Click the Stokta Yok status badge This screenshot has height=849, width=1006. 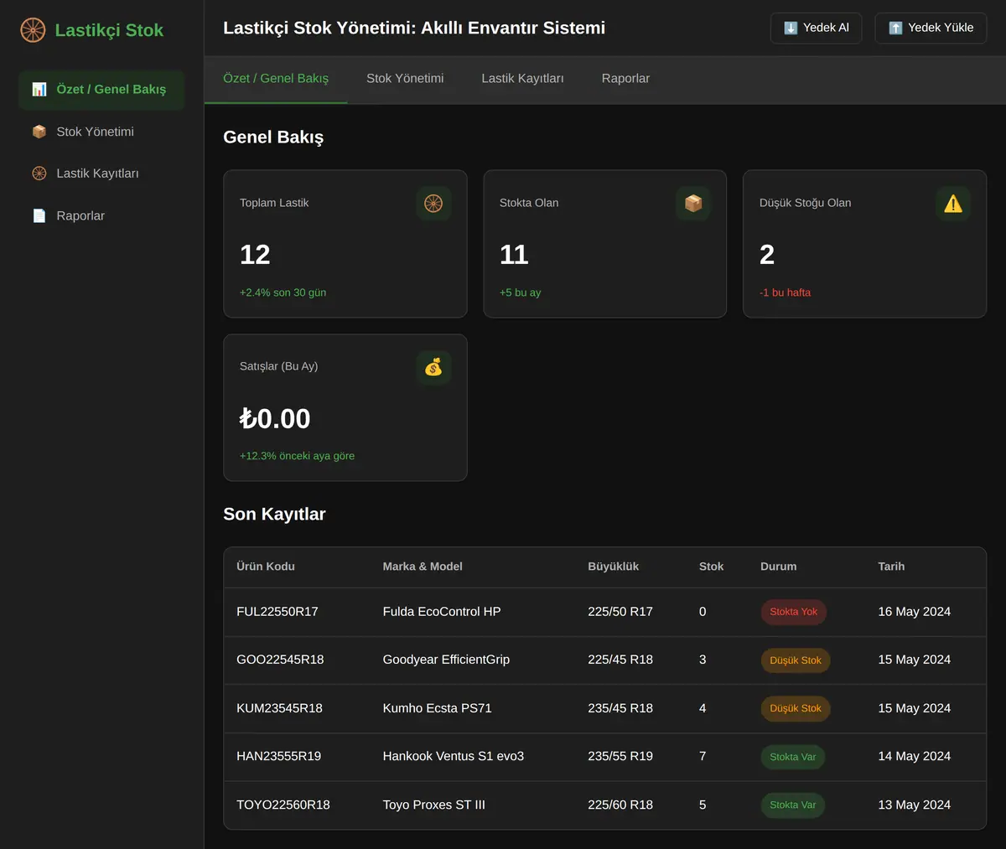793,612
